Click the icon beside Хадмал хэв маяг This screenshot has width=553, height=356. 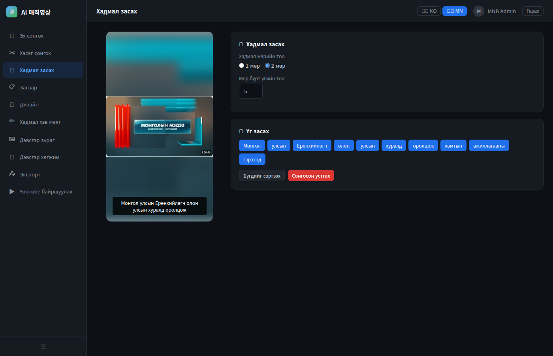click(12, 121)
